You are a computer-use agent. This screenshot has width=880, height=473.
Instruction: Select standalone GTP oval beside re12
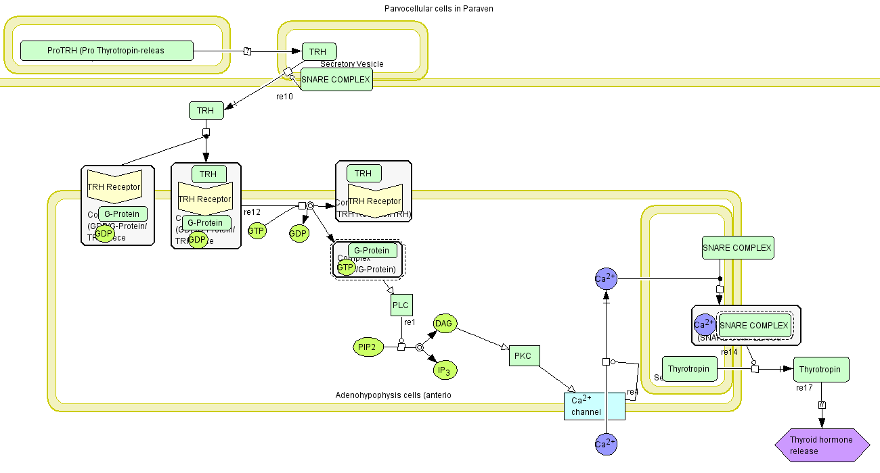tap(256, 230)
